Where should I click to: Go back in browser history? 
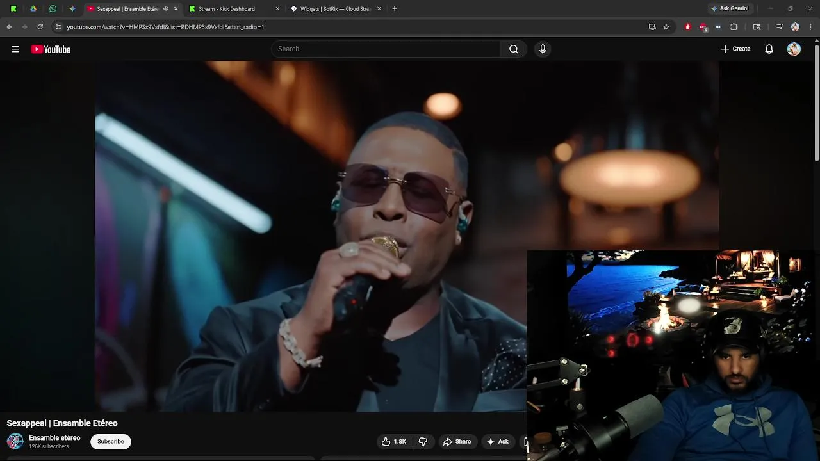[x=10, y=27]
